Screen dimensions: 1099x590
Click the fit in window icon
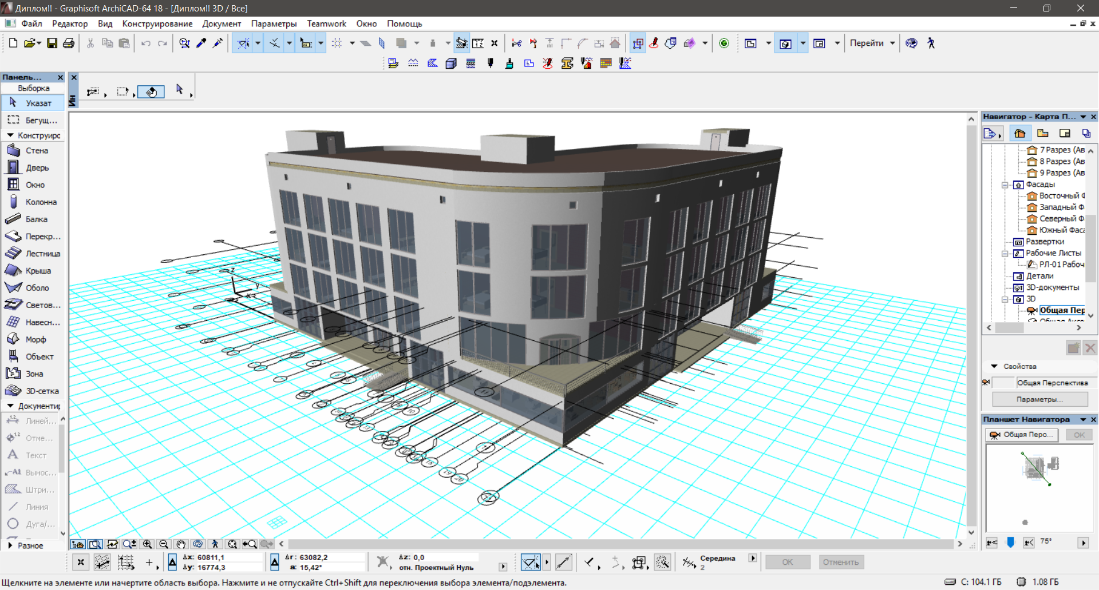(x=232, y=544)
